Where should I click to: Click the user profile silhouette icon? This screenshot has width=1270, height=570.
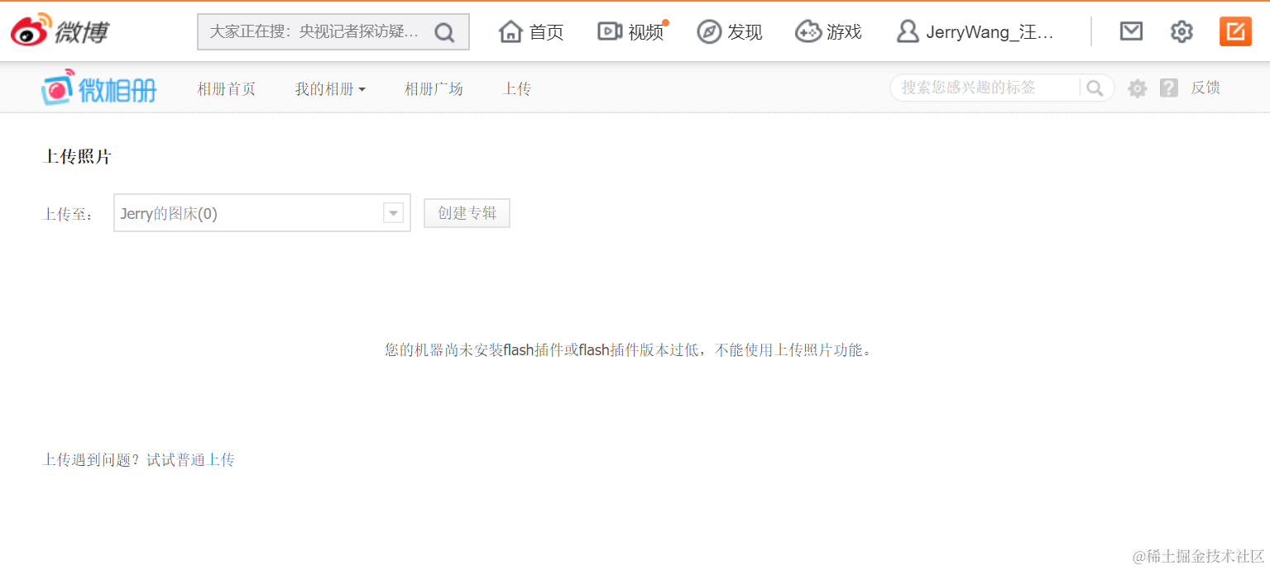(x=908, y=31)
